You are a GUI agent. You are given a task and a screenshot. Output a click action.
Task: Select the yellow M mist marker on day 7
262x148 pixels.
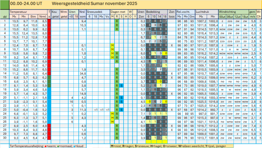click(x=112, y=46)
